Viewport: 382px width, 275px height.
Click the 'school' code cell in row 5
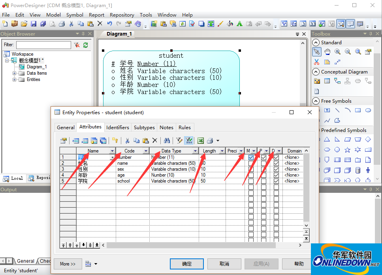tap(132, 181)
